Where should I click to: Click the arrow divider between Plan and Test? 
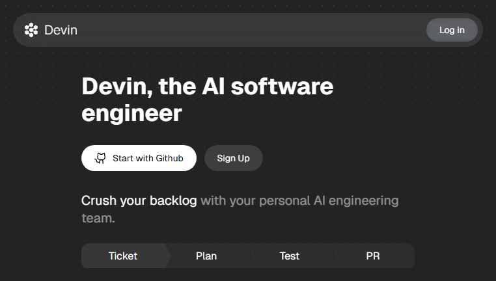pos(251,256)
